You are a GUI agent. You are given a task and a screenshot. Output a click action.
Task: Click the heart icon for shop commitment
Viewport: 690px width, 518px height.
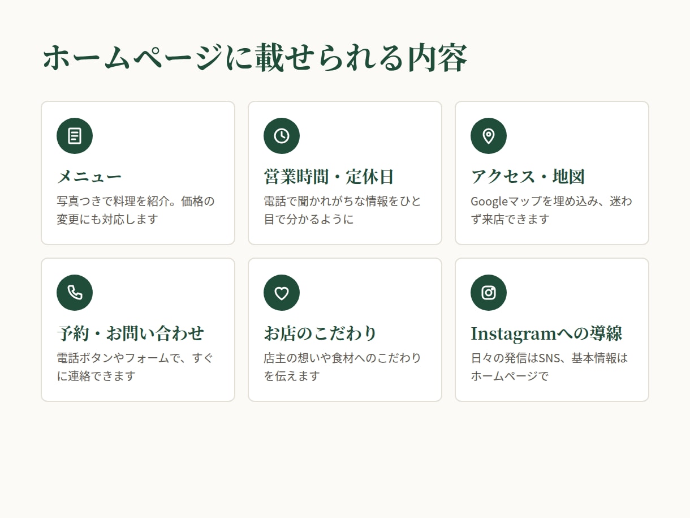(x=282, y=293)
